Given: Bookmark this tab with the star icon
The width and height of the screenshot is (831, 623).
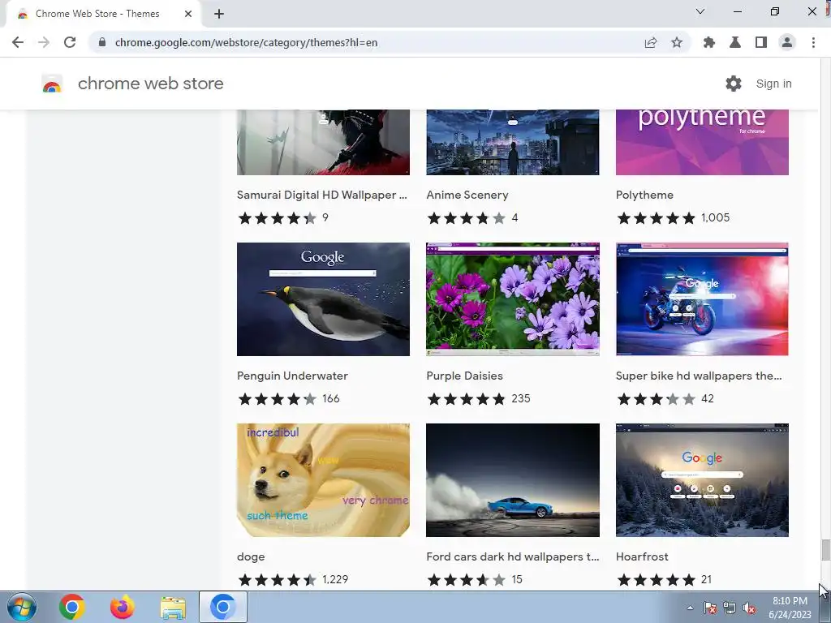Looking at the screenshot, I should 677,42.
